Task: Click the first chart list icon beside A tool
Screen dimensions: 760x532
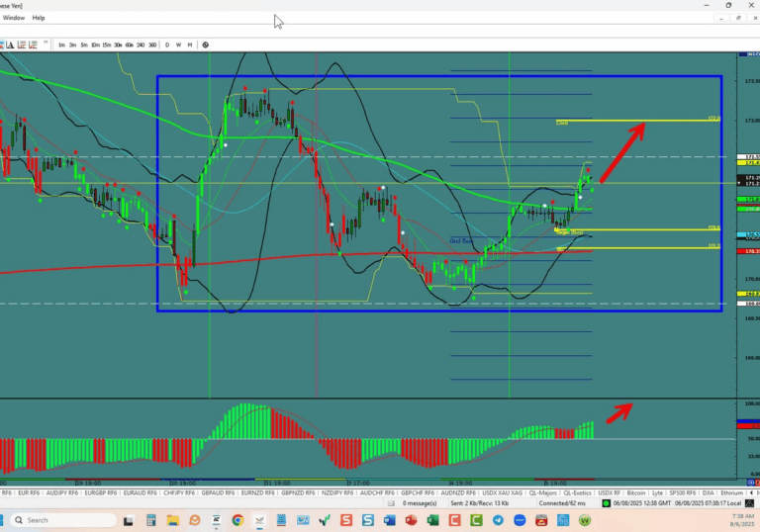Action: pos(22,45)
